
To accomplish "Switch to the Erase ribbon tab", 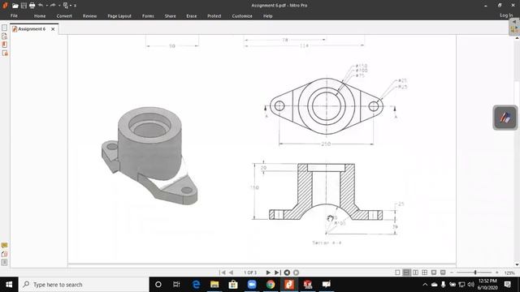I will pos(192,16).
